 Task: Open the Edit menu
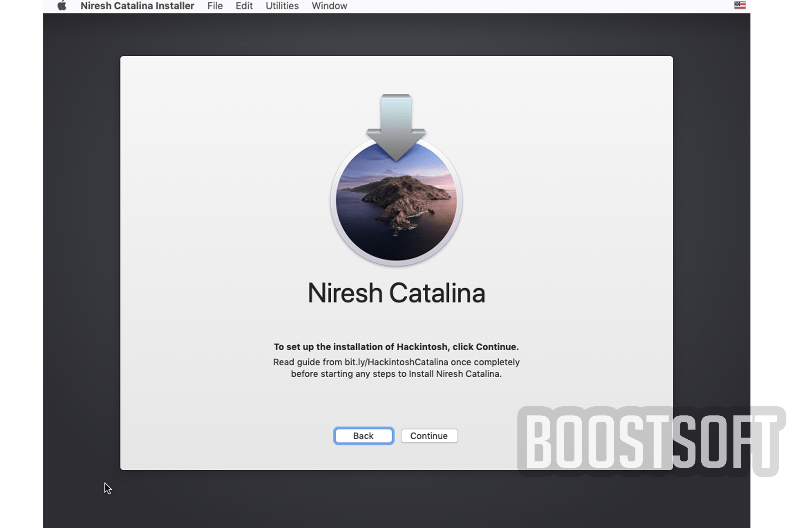[x=244, y=6]
